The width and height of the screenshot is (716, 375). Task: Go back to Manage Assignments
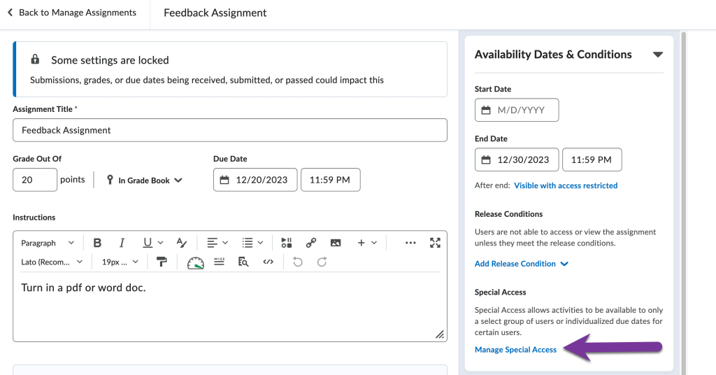tap(72, 13)
